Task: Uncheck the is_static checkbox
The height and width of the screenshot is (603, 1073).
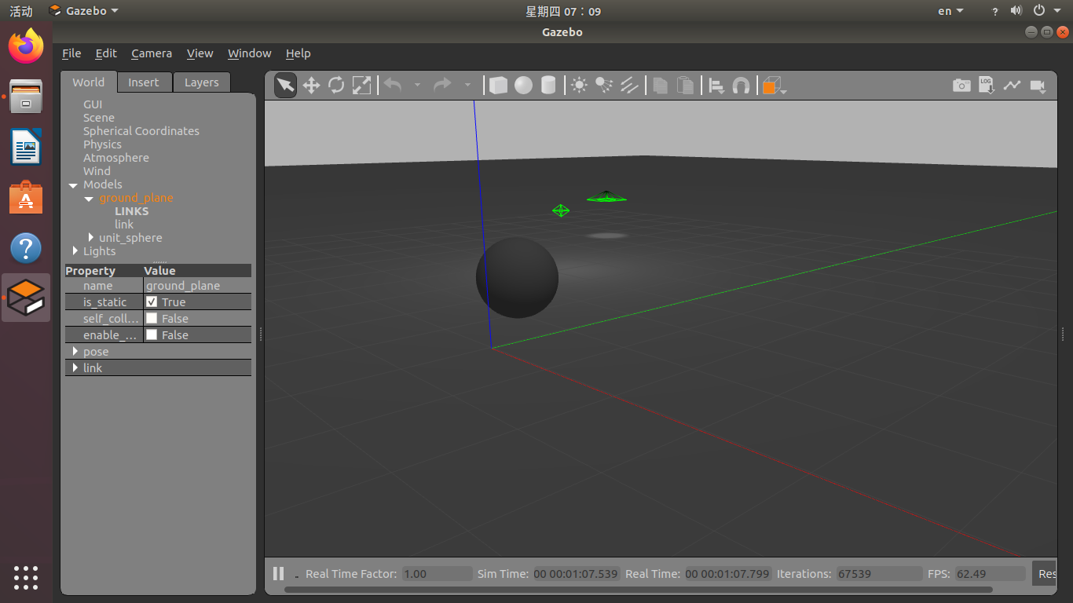Action: (x=152, y=302)
